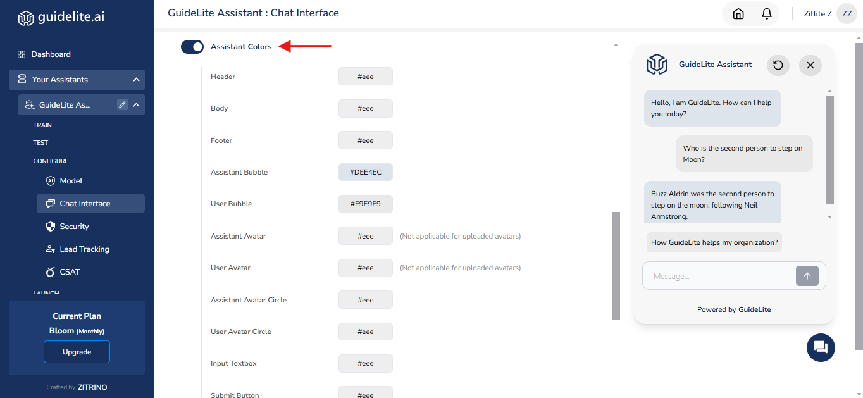The image size is (863, 398).
Task: Focus the Message input field
Action: [x=720, y=276]
